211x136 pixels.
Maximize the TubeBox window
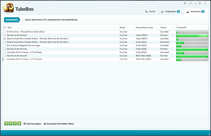click(x=200, y=3)
